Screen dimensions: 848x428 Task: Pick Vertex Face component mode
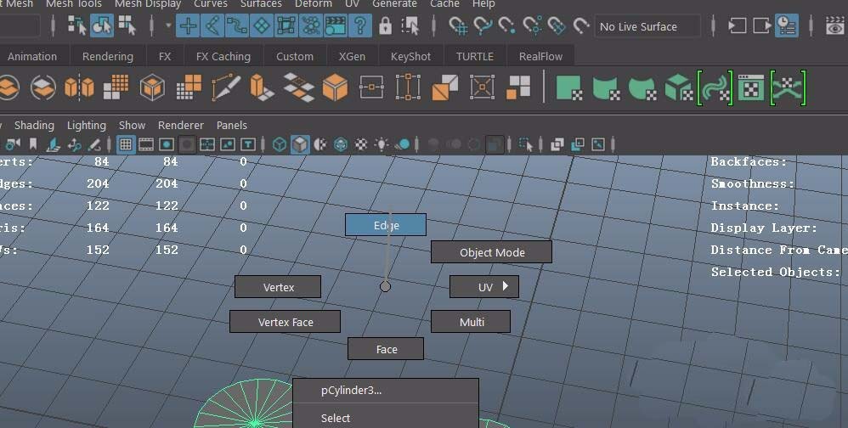[285, 322]
